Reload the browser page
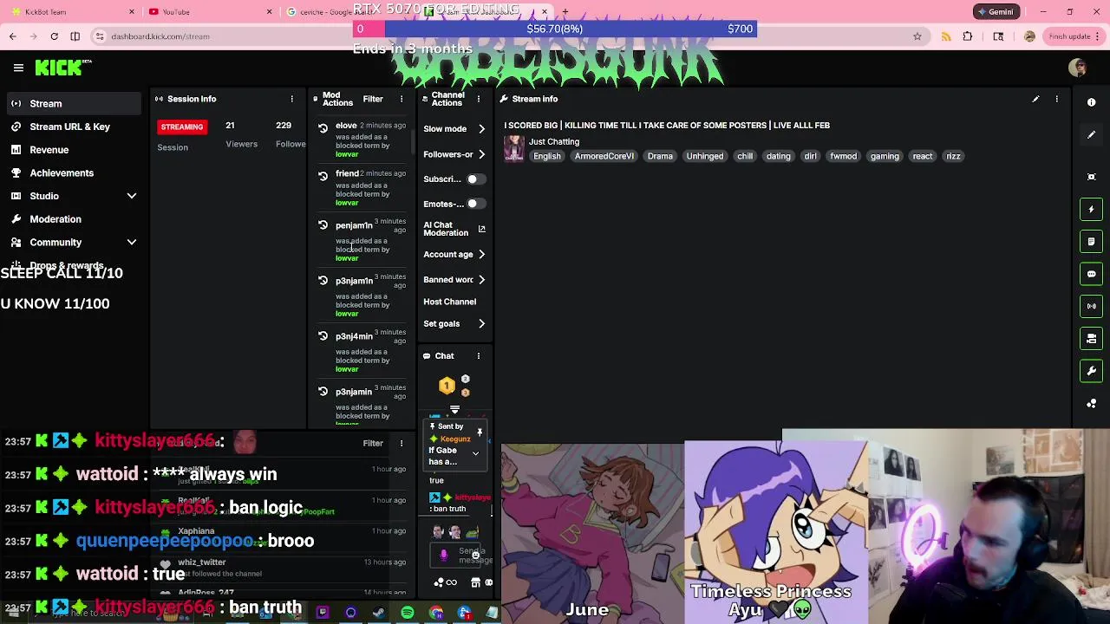 tap(54, 36)
